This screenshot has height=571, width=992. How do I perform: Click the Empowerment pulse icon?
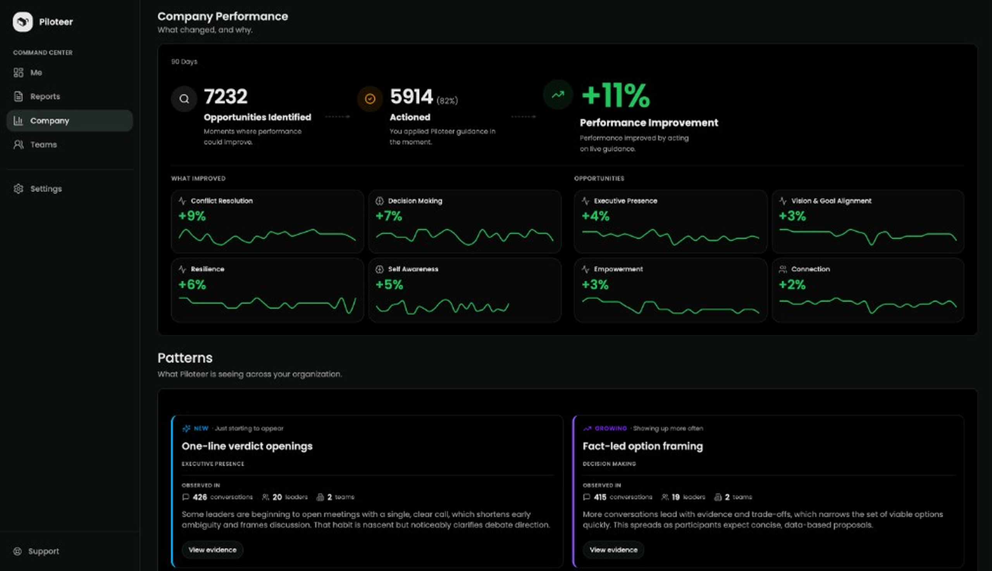(x=586, y=269)
